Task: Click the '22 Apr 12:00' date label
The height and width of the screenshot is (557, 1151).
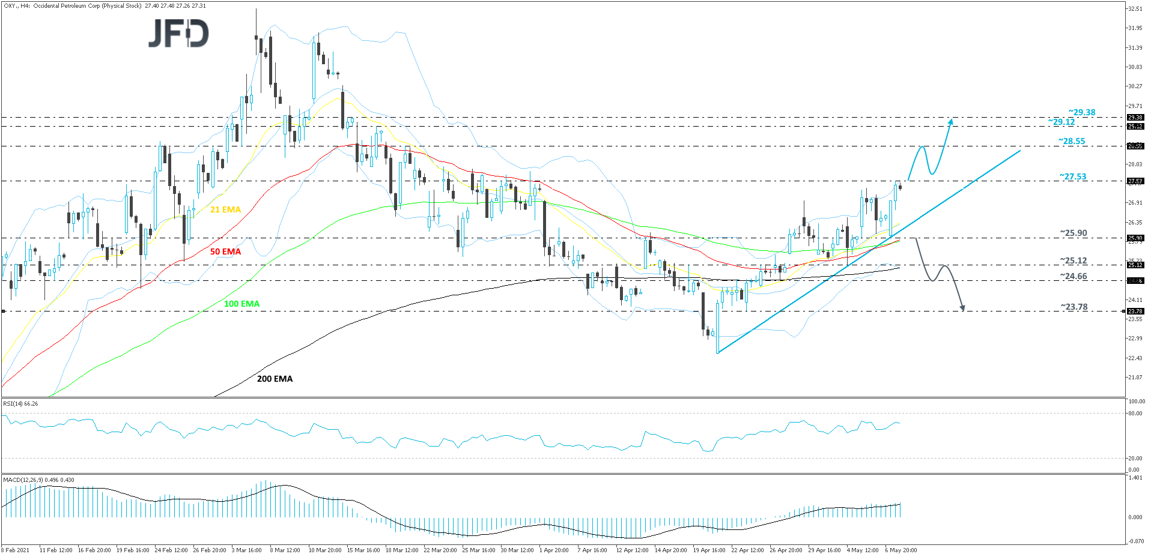Action: click(x=748, y=550)
